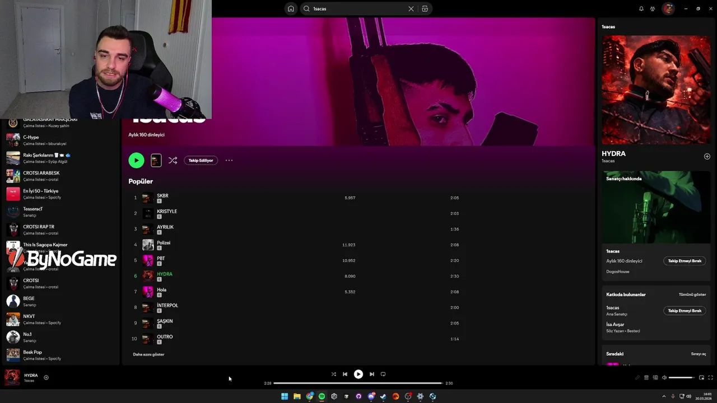Viewport: 717px width, 403px height.
Task: Enter full screen mode in player
Action: click(710, 378)
